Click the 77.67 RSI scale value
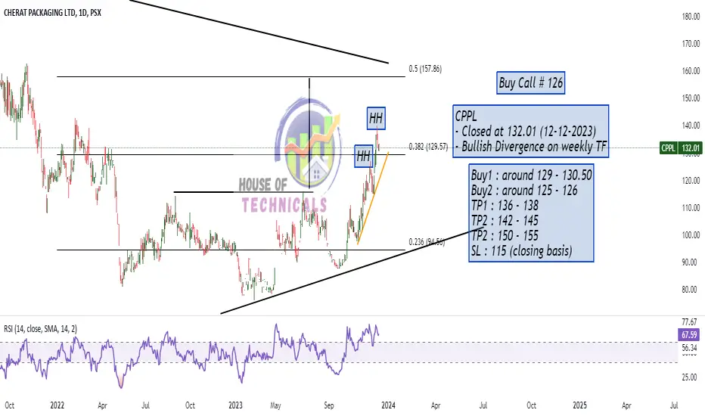This screenshot has width=705, height=416. coord(689,322)
